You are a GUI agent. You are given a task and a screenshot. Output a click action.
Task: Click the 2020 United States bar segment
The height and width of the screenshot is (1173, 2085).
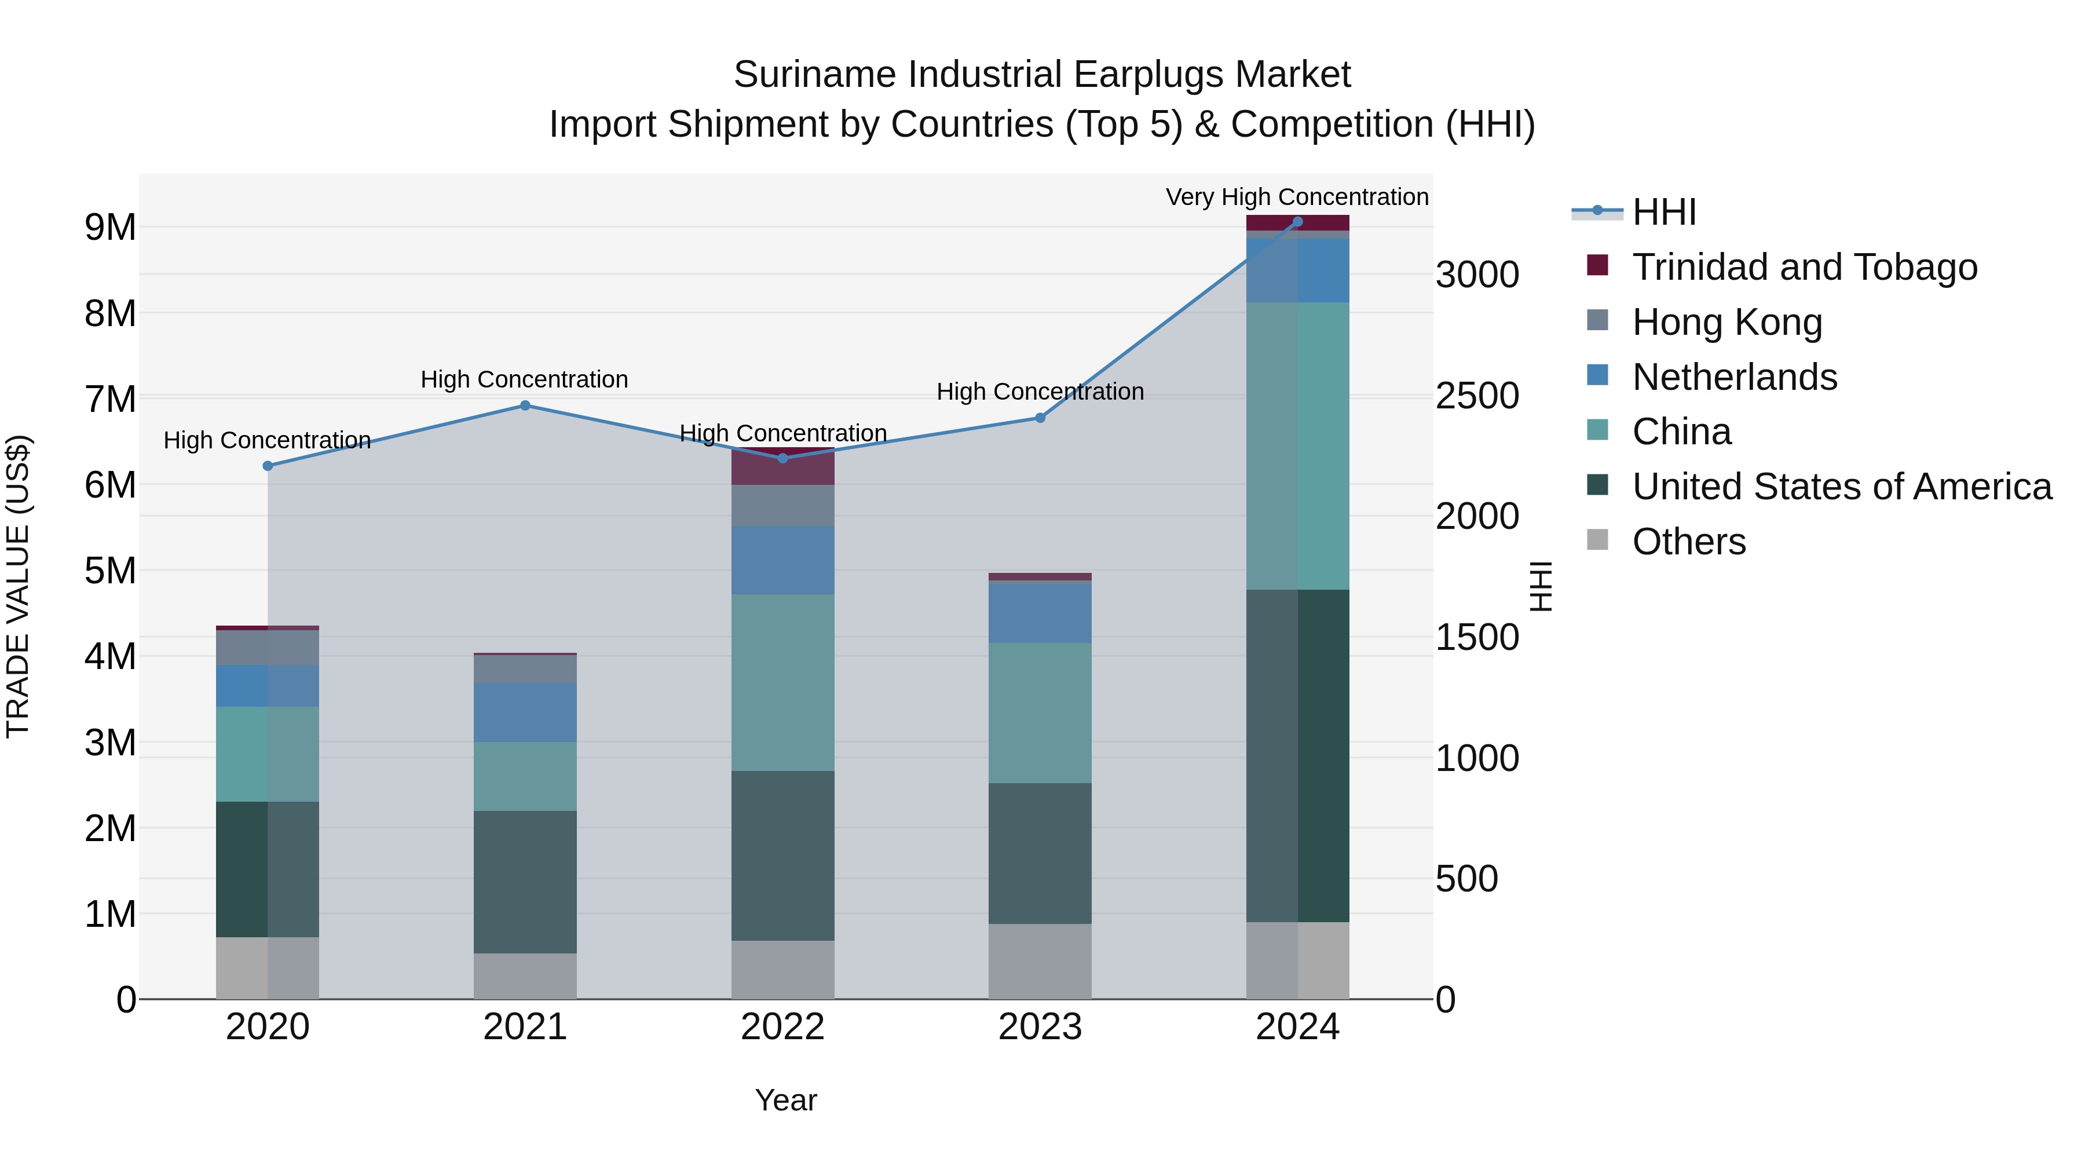pyautogui.click(x=268, y=869)
